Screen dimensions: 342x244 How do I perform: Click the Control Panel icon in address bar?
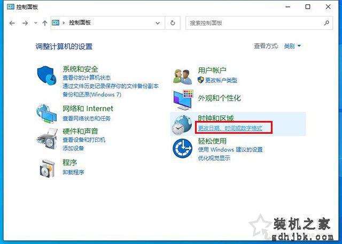coord(56,22)
